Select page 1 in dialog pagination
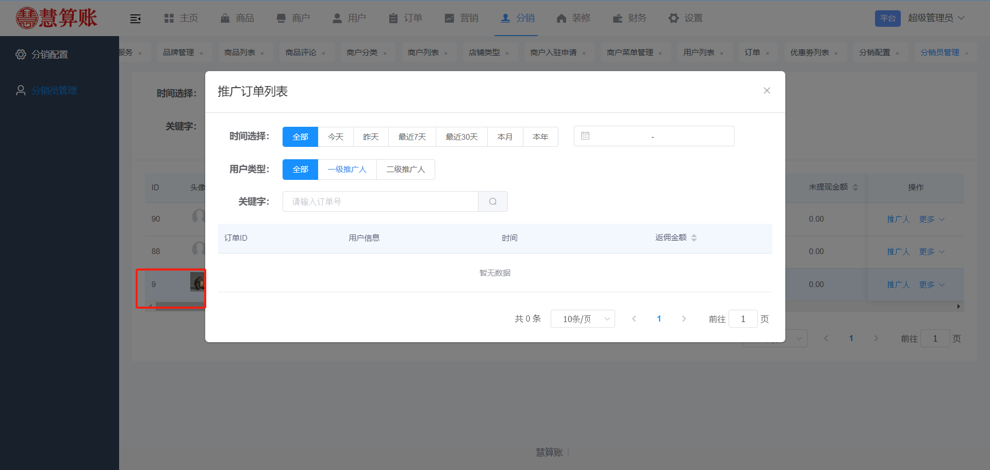990x470 pixels. (659, 319)
